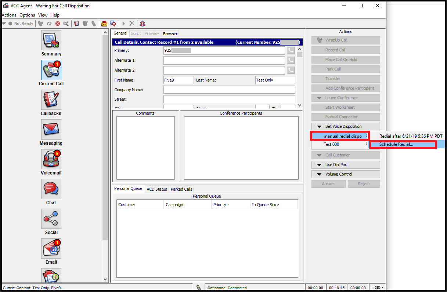Switch to the Parked Calls tab
The width and height of the screenshot is (447, 292).
click(181, 189)
